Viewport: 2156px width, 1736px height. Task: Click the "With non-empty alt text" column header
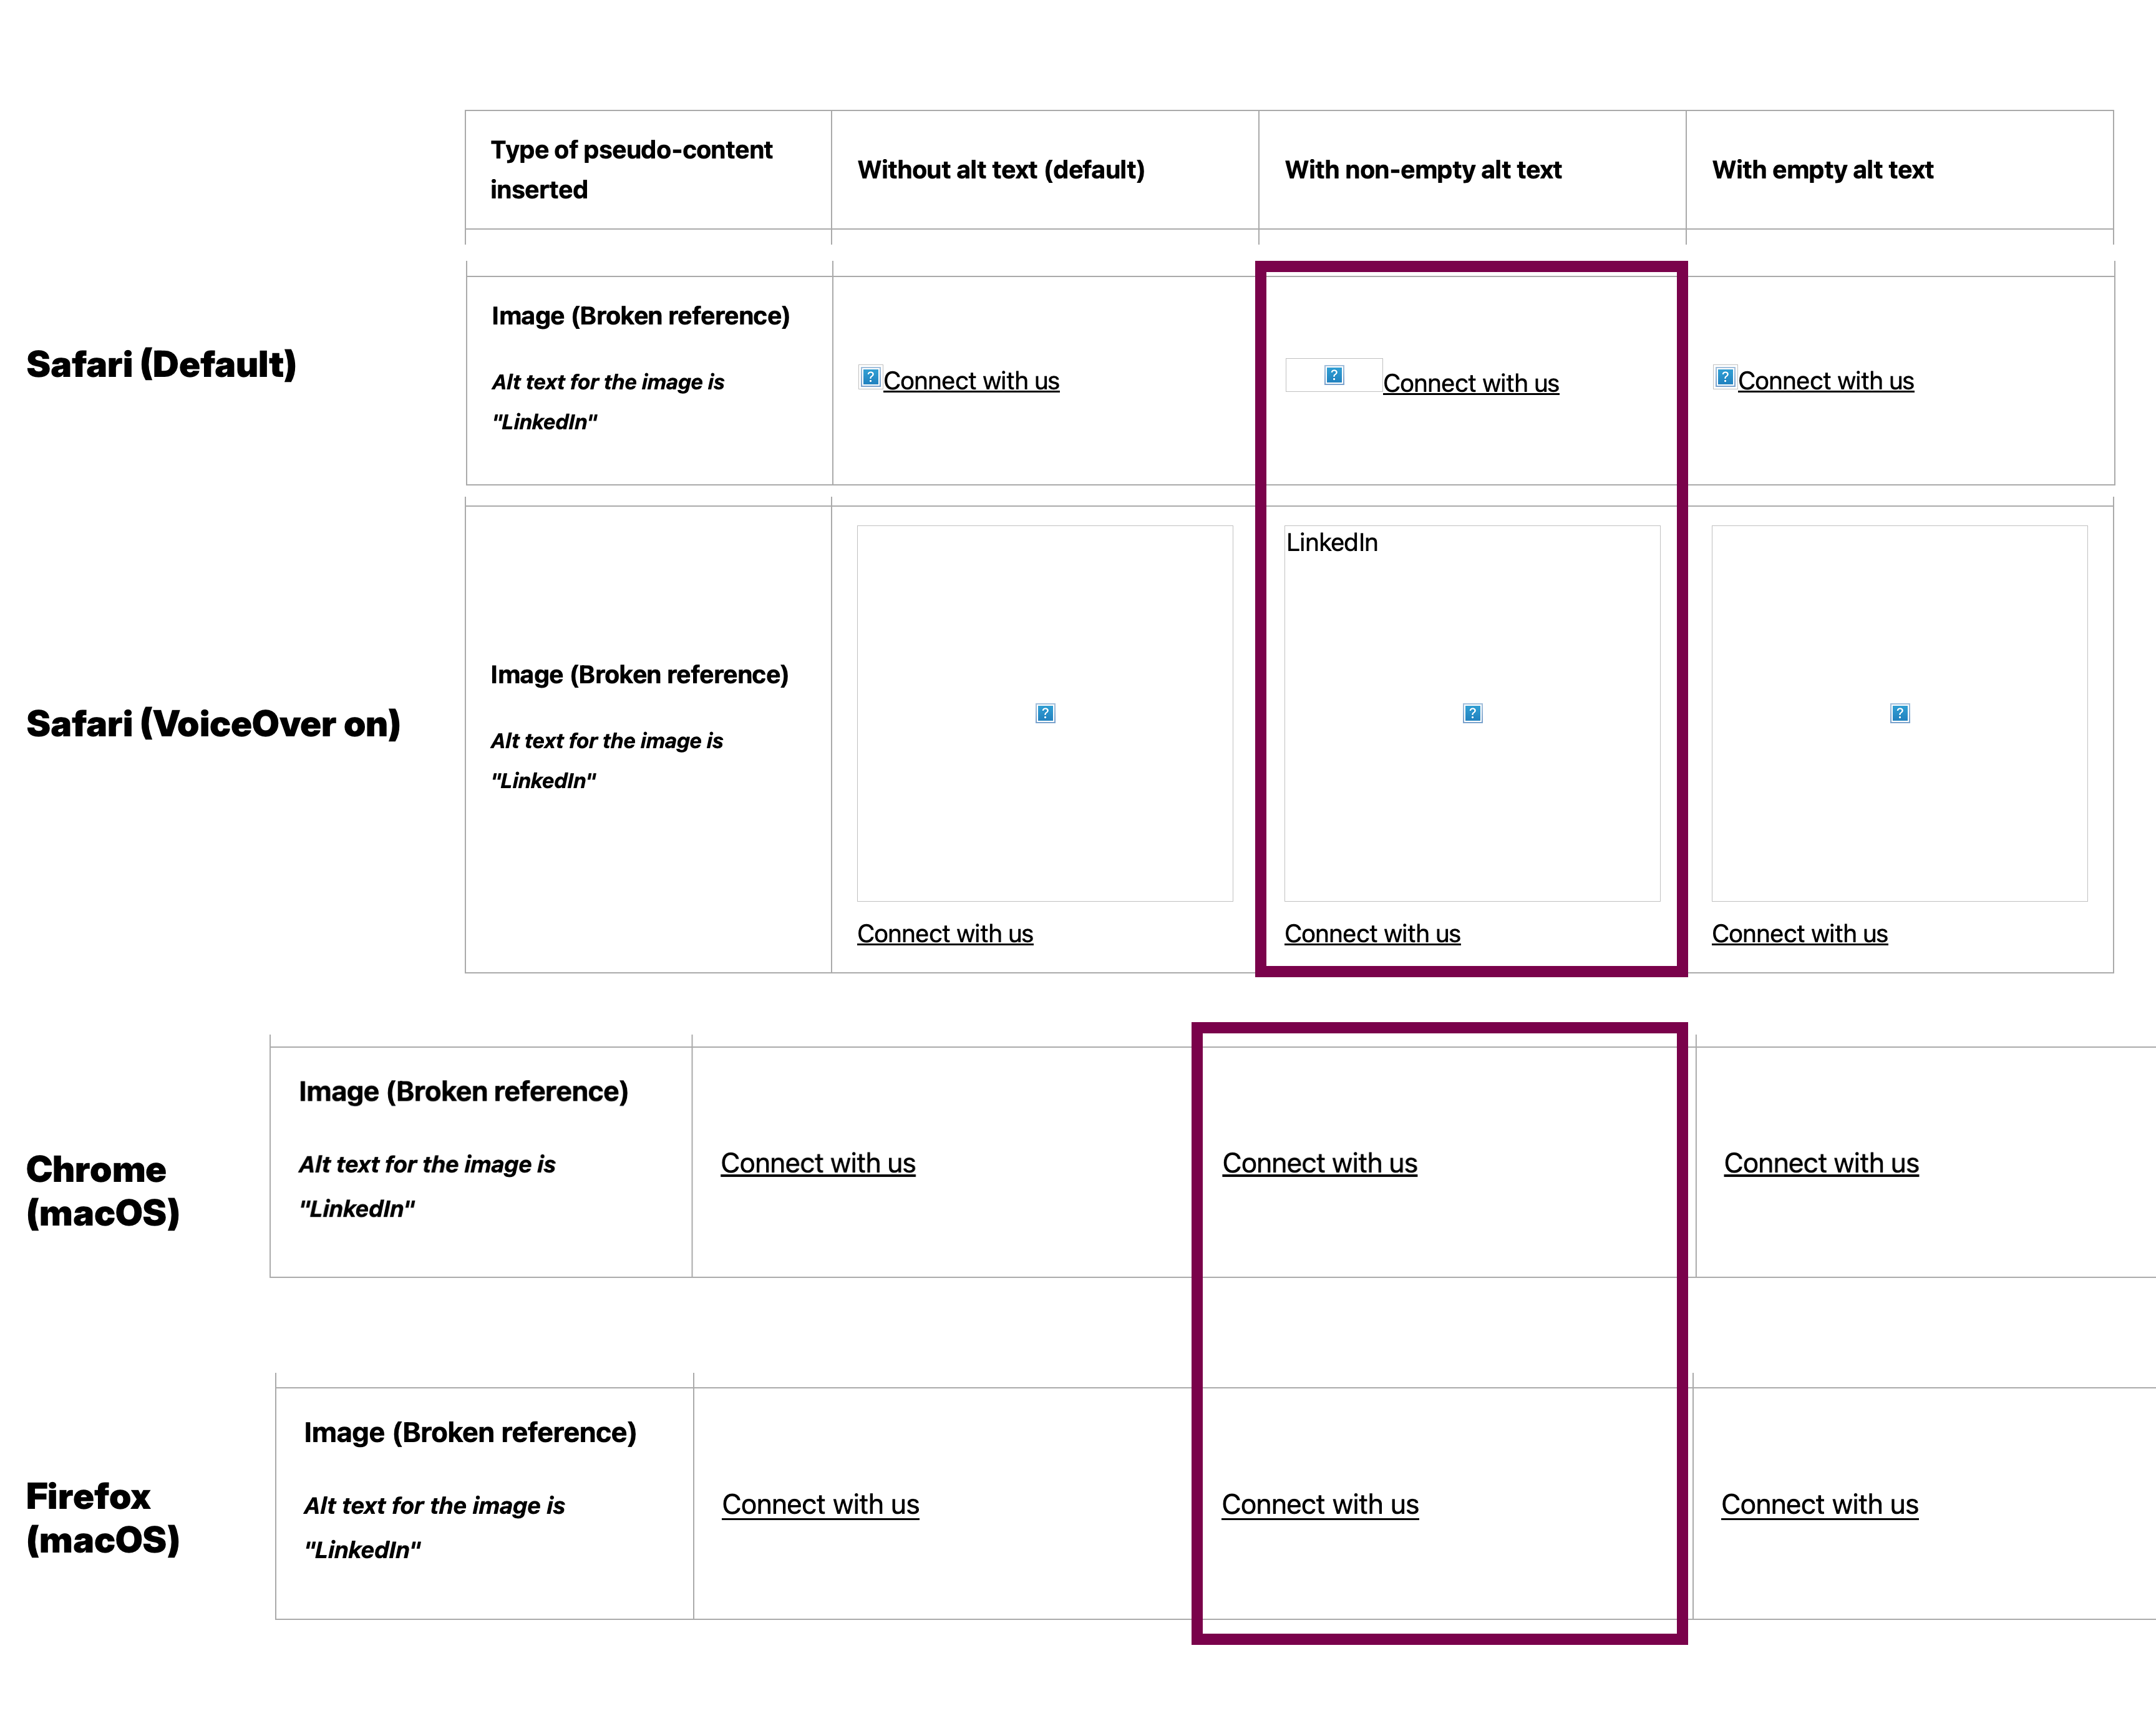click(1422, 170)
